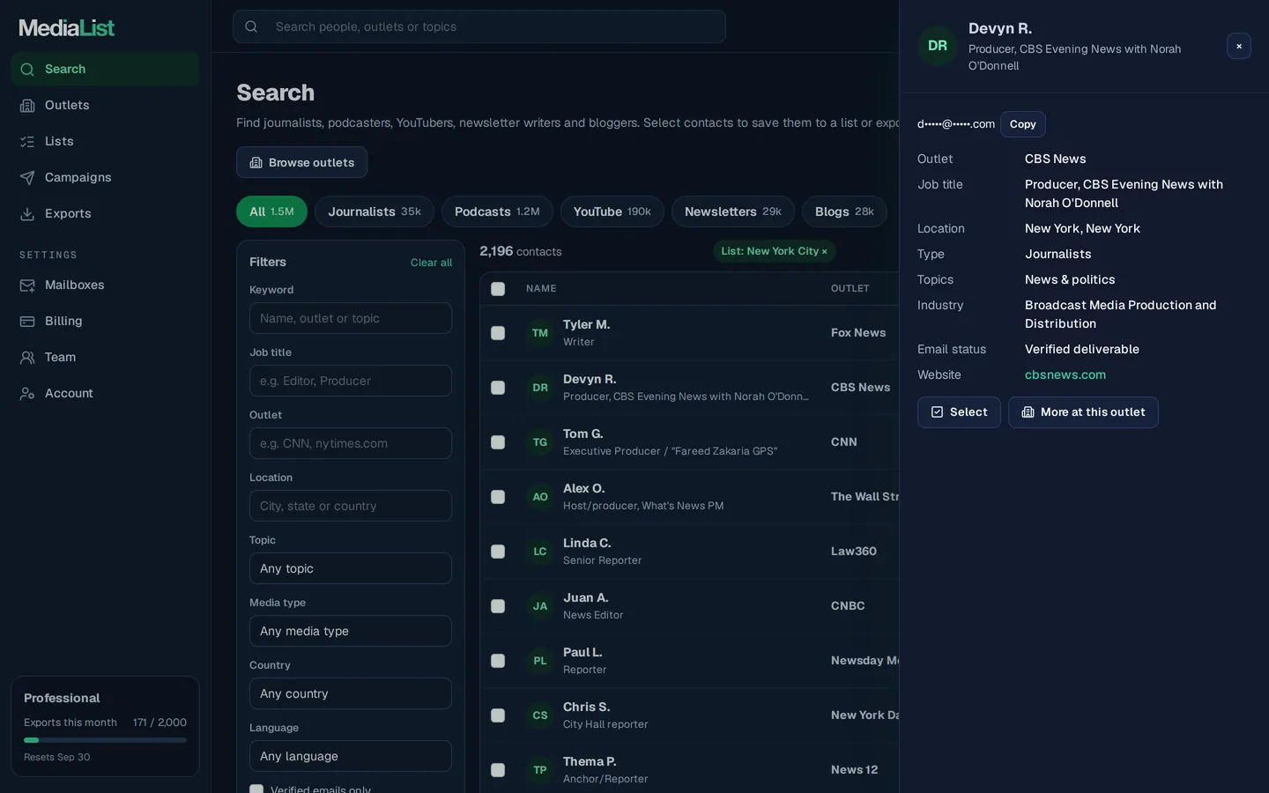This screenshot has height=793, width=1269.
Task: Click the magnifier icon in top search bar
Action: point(251,26)
